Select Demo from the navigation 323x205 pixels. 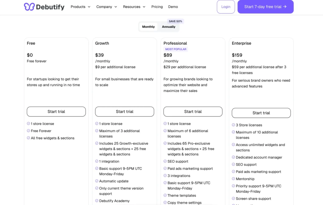pos(173,7)
